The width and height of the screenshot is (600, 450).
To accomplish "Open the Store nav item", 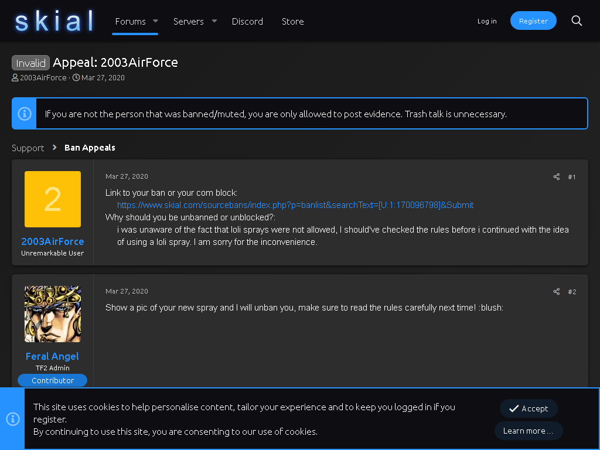I will (293, 22).
